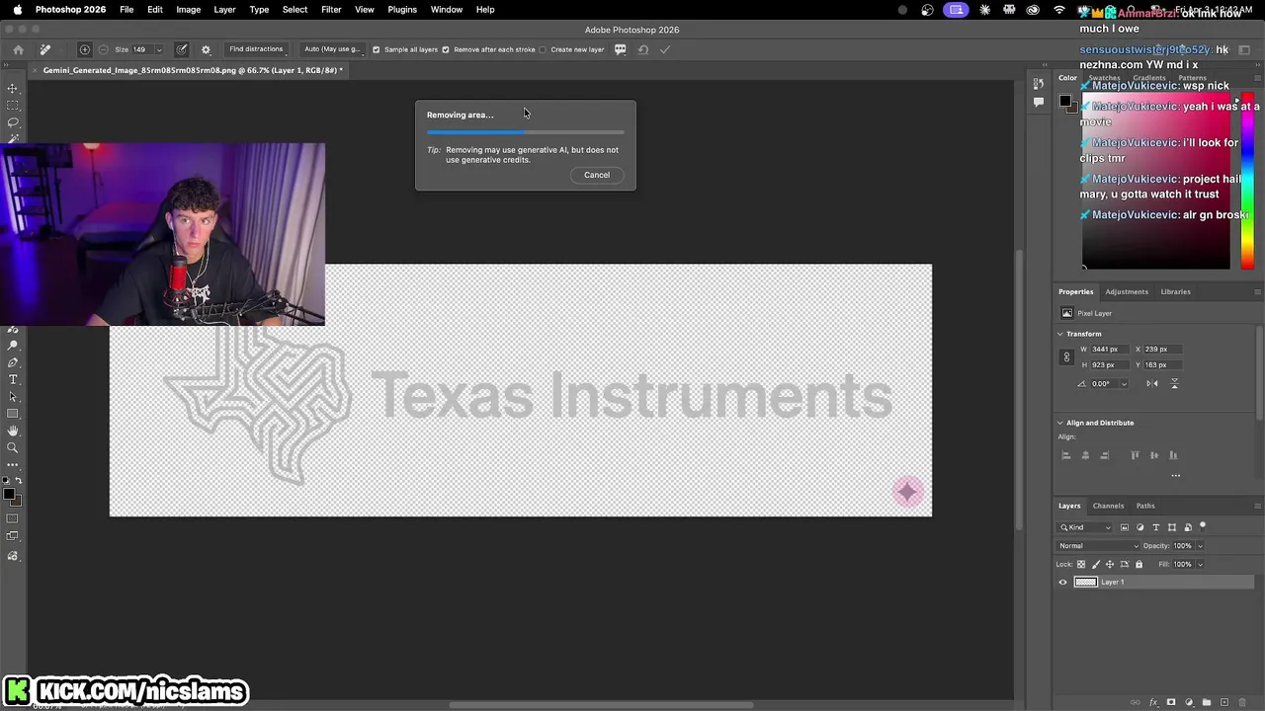The height and width of the screenshot is (711, 1265).
Task: Select the Zoom magnifier tool
Action: tap(13, 448)
